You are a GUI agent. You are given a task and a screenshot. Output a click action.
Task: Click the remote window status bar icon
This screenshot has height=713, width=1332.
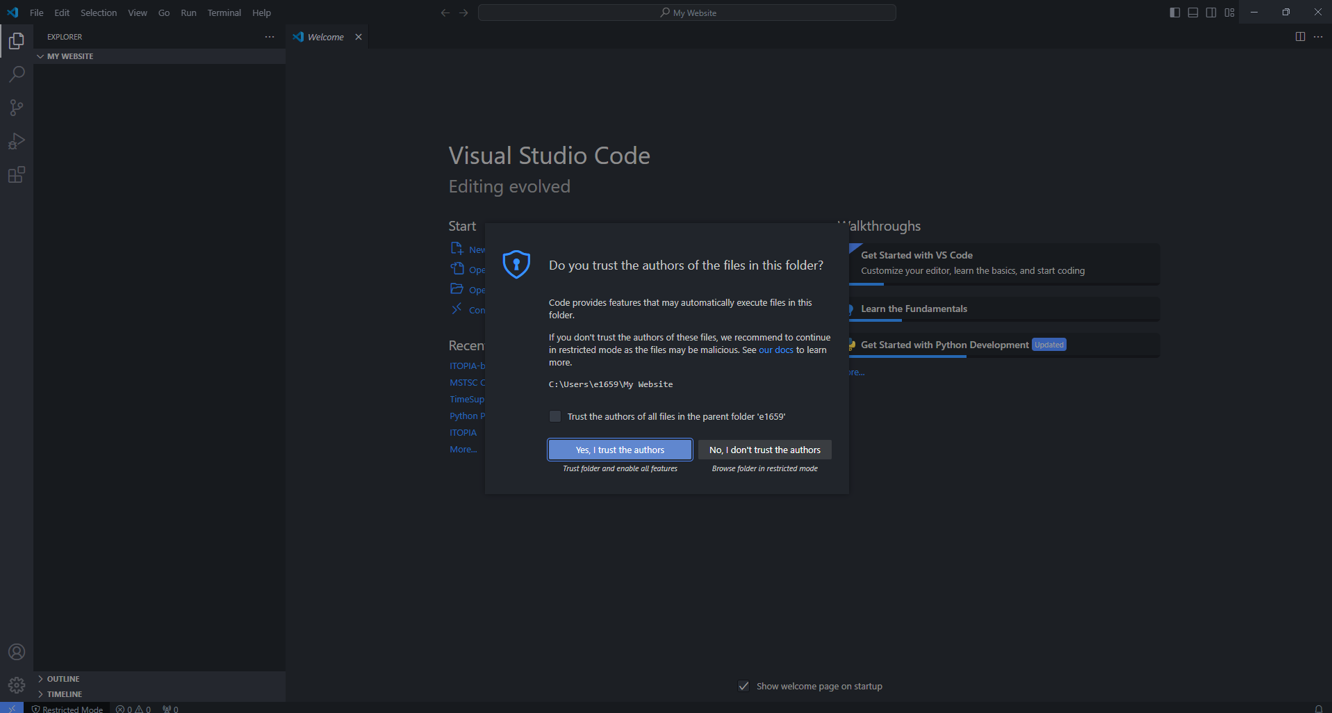[x=12, y=708]
